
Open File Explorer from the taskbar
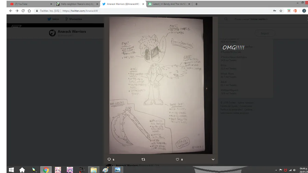click(94, 170)
